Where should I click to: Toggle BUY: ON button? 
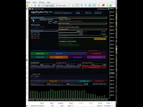pyautogui.click(x=59, y=53)
